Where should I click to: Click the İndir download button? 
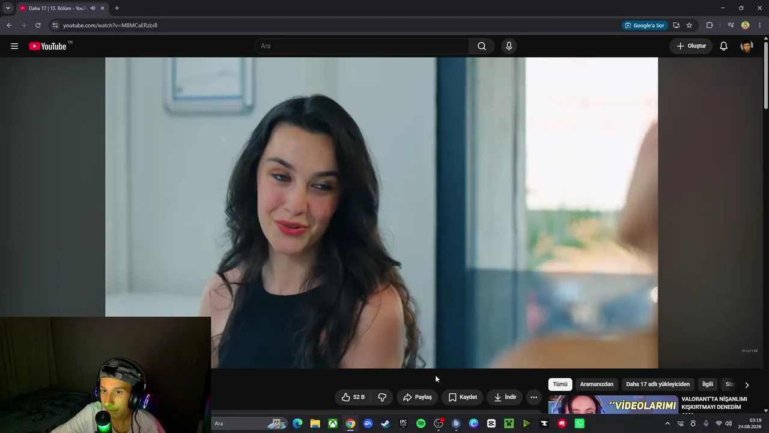click(505, 398)
